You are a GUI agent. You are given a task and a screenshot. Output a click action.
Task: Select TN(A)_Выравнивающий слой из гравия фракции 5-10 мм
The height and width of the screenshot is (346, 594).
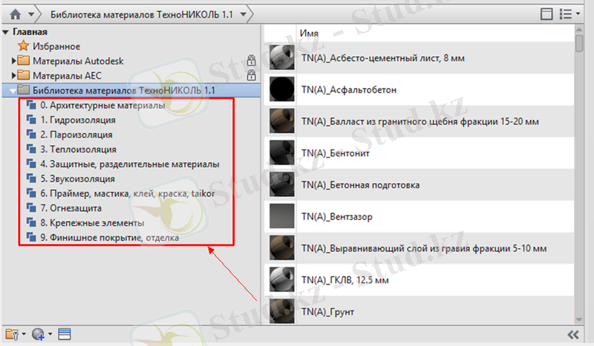(424, 248)
